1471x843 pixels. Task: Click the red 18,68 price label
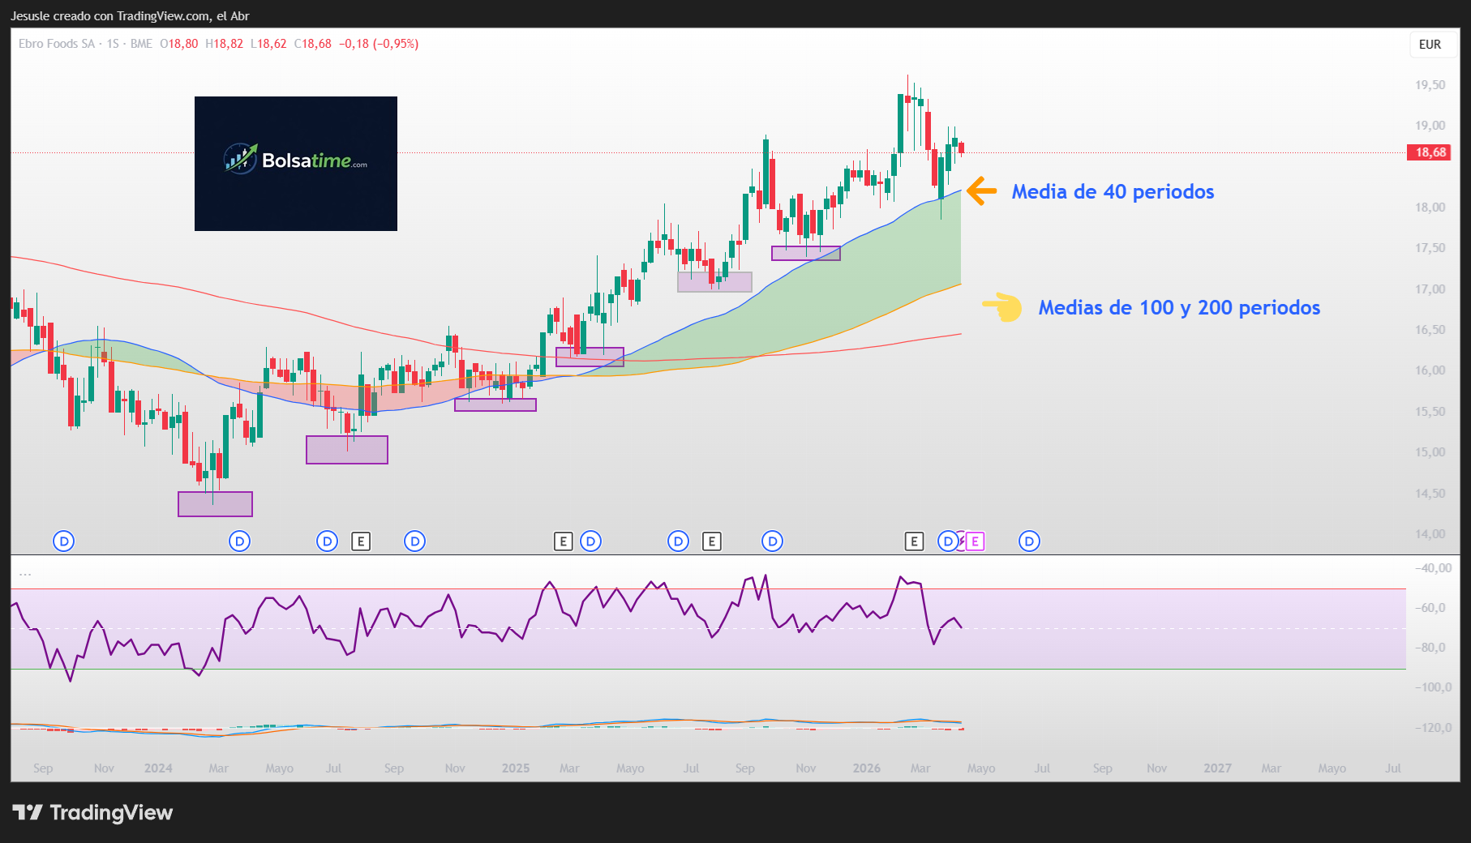pyautogui.click(x=1428, y=152)
